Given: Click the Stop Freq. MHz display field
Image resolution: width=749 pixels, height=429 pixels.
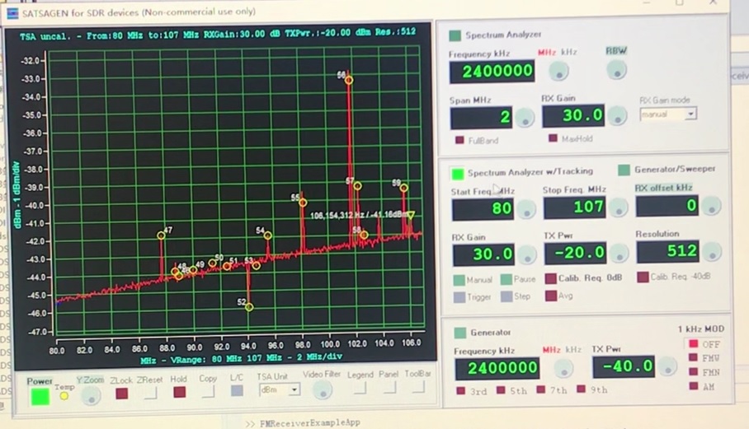Looking at the screenshot, I should coord(574,207).
